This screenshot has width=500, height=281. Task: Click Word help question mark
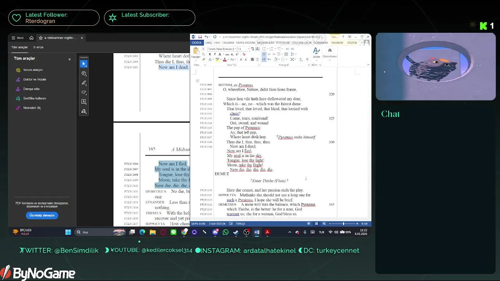343,37
